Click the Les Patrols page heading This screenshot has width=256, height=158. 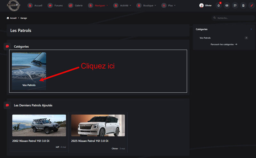click(21, 30)
